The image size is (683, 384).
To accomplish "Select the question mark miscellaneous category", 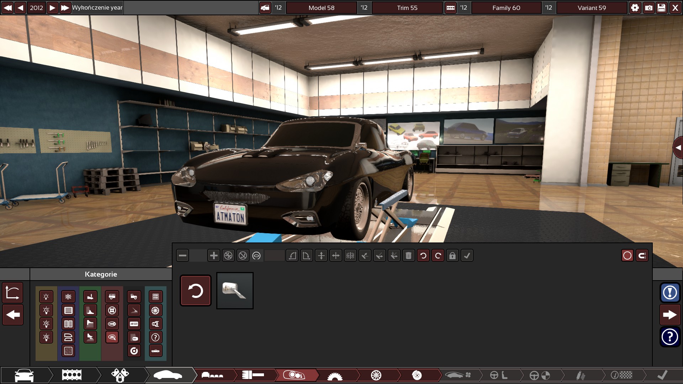I will point(155,337).
